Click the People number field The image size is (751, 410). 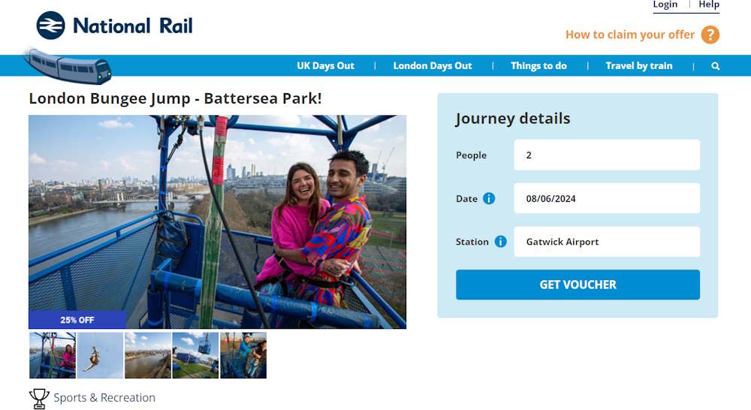pyautogui.click(x=607, y=155)
